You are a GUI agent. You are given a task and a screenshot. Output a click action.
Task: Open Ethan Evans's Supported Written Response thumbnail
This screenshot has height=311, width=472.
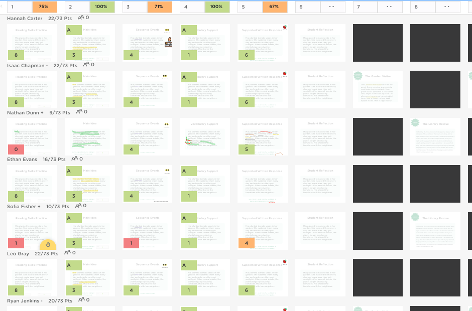pyautogui.click(x=263, y=184)
